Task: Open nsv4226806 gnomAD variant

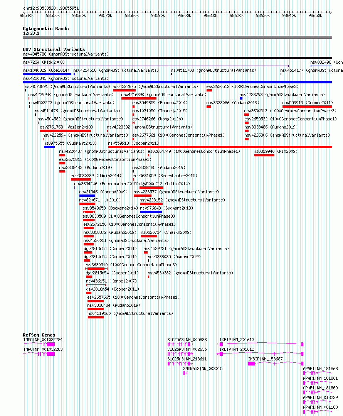Action: click(x=287, y=135)
